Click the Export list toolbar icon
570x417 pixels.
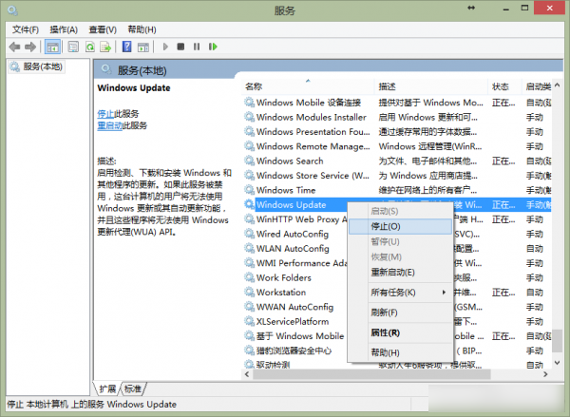coord(105,47)
